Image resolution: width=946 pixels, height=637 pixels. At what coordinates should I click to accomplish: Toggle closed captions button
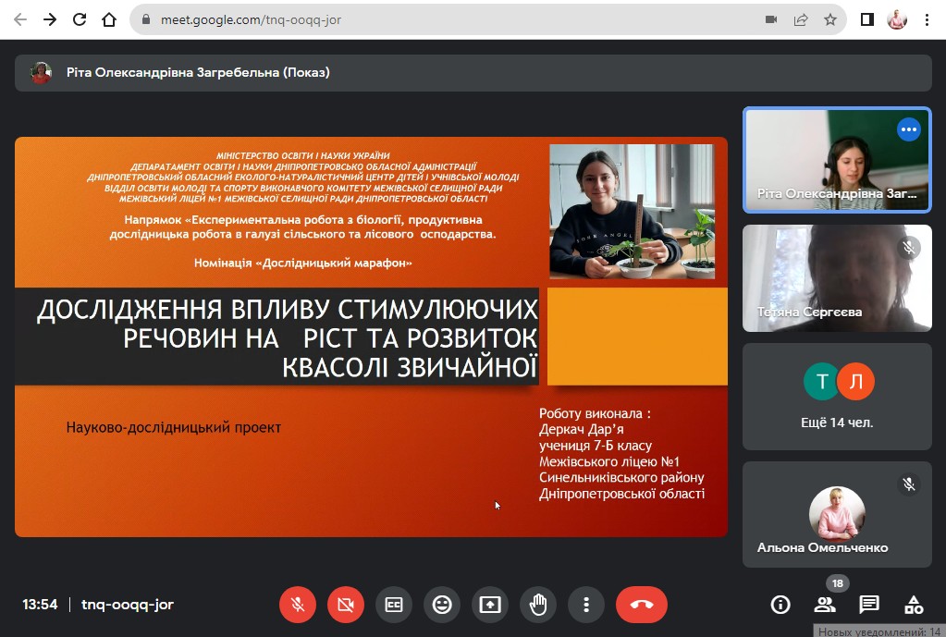394,605
